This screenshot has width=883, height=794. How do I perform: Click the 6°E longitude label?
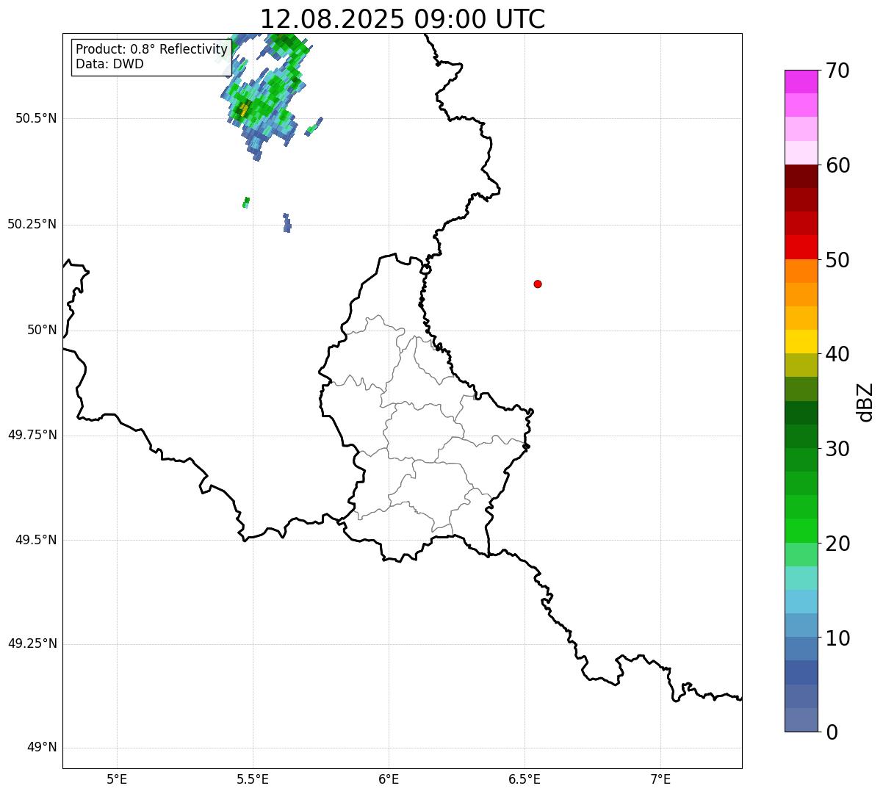(x=389, y=779)
